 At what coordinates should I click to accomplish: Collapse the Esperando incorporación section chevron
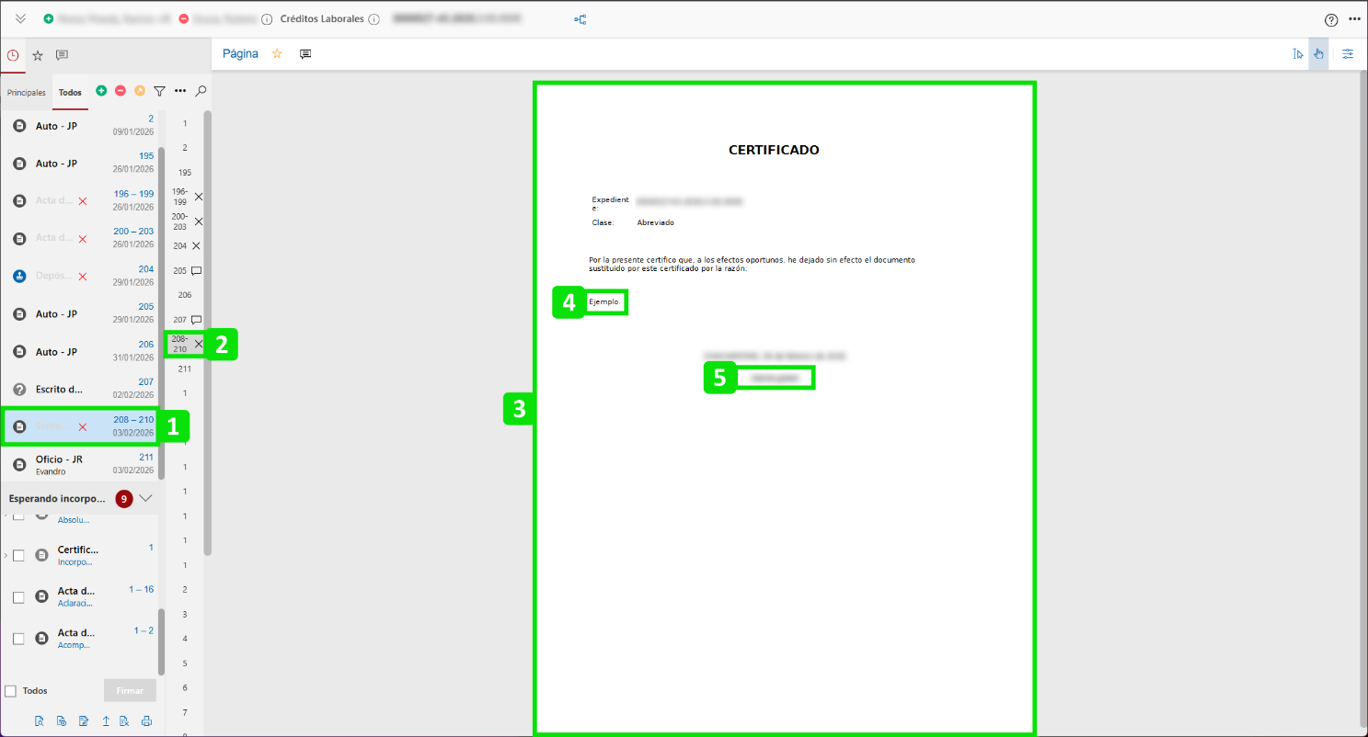point(145,498)
